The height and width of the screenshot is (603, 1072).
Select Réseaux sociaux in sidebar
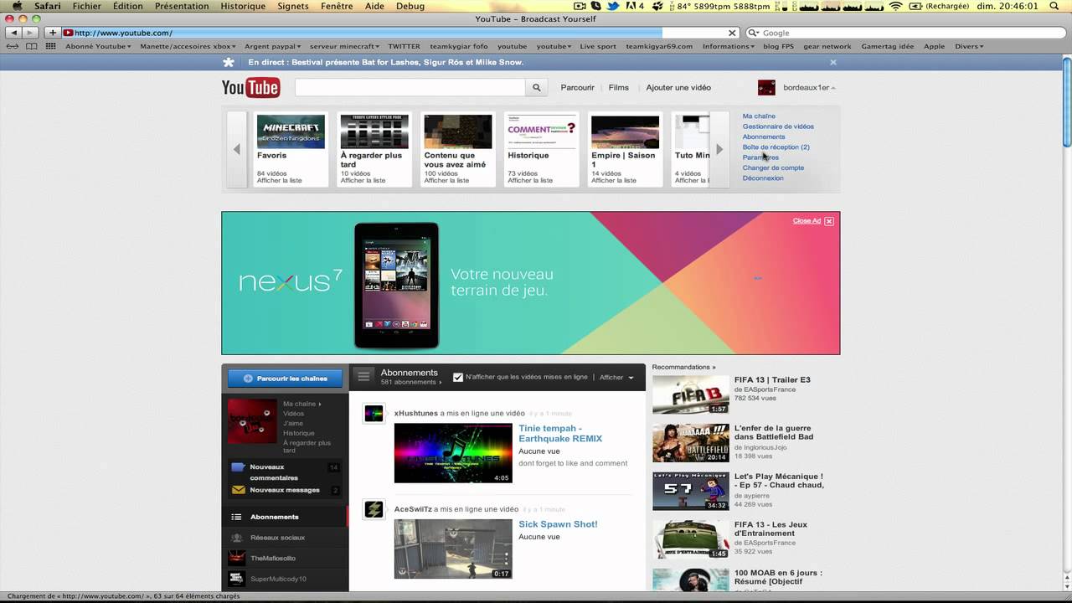coord(285,538)
